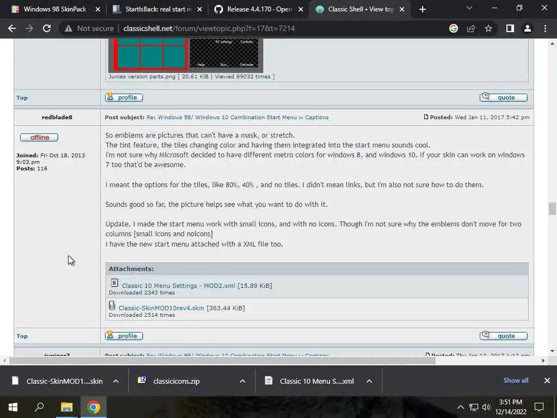Open profile of the upper post author
Screen dimensions: 557x418
(124, 97)
